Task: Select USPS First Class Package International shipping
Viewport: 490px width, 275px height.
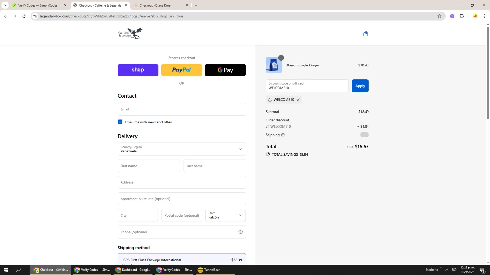Action: coord(182,260)
